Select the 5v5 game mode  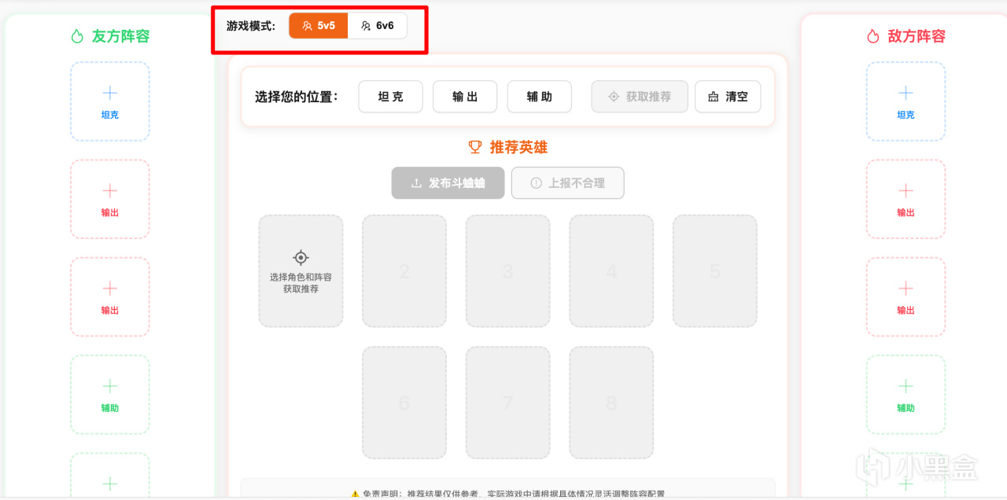319,26
